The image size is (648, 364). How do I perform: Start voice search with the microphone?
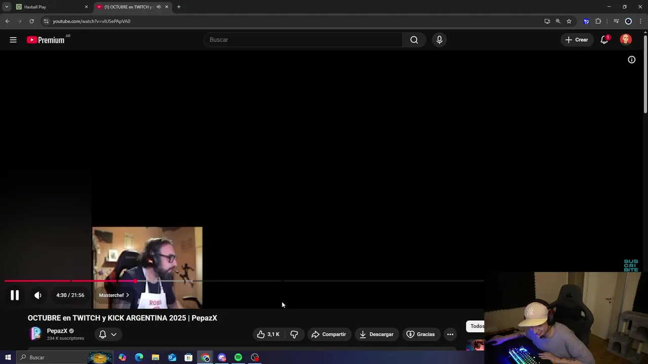click(439, 40)
